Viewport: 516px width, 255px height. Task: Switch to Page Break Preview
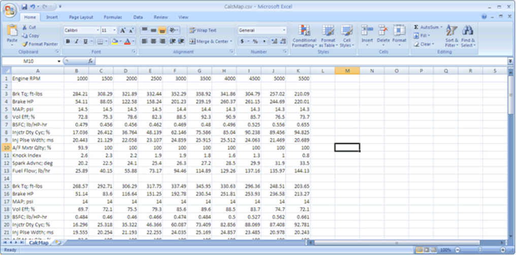[434, 250]
